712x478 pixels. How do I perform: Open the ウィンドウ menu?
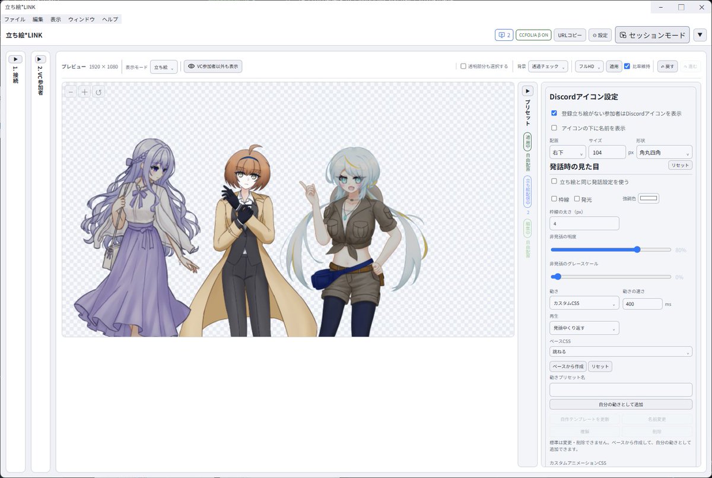click(x=81, y=20)
